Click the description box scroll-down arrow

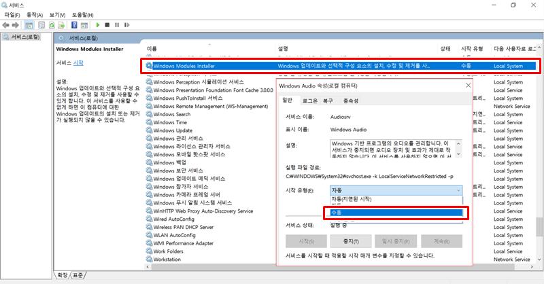(x=458, y=154)
